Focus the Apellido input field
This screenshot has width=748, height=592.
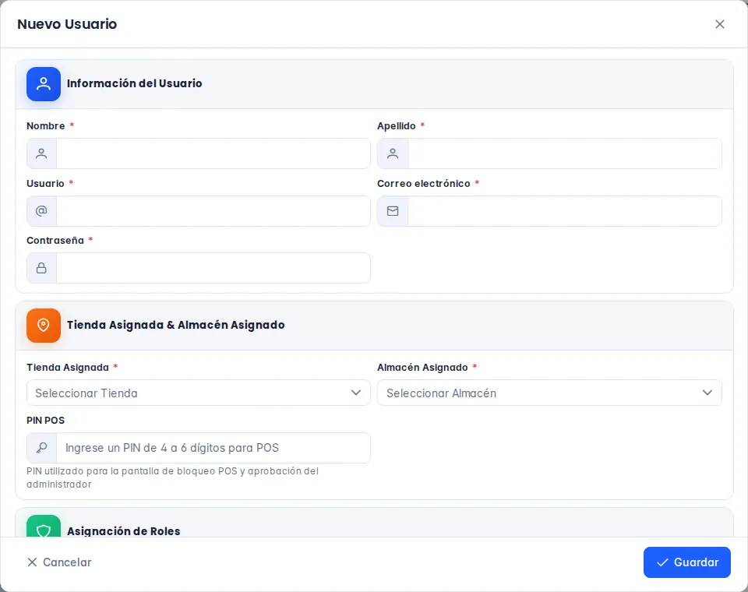(565, 153)
